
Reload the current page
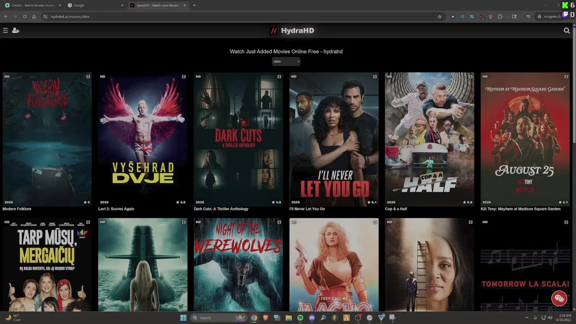click(24, 17)
